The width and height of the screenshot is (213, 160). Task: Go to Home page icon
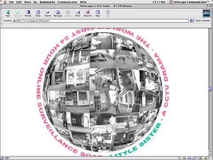[38, 13]
